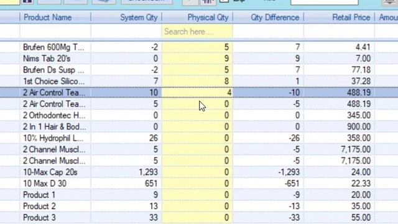Select the 'Brufen 600Mg T...' product row
Screen dimensions: 398x224
199,47
